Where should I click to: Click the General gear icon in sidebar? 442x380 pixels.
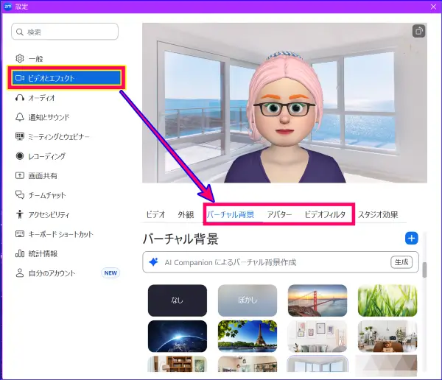point(19,58)
